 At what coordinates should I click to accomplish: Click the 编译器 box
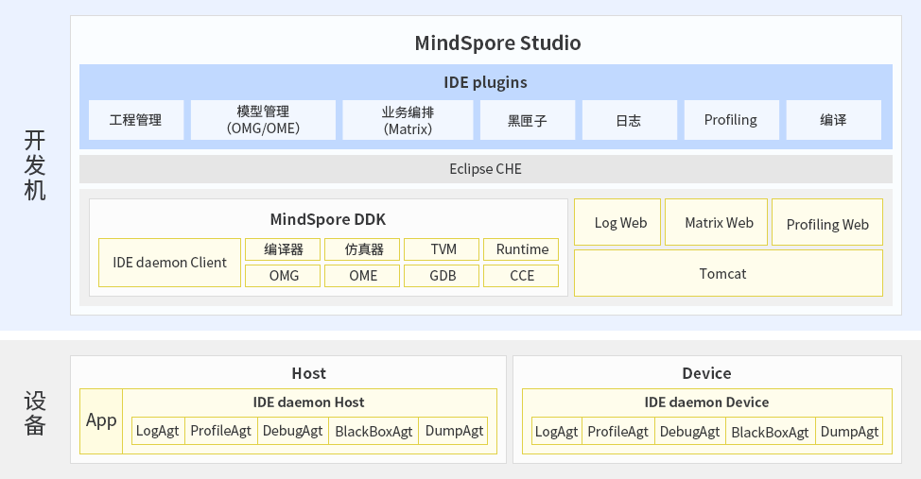click(x=283, y=249)
